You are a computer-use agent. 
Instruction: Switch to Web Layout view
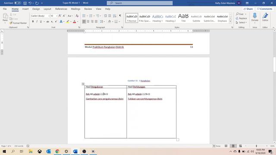[240, 146]
